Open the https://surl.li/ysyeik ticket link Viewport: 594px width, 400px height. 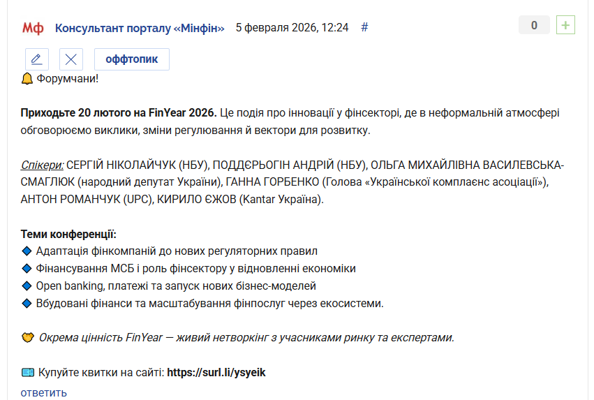216,373
